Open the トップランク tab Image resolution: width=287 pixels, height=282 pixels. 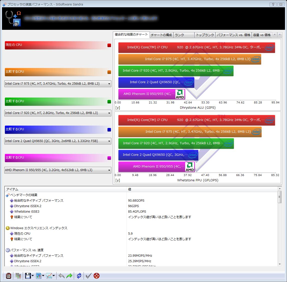click(205, 35)
